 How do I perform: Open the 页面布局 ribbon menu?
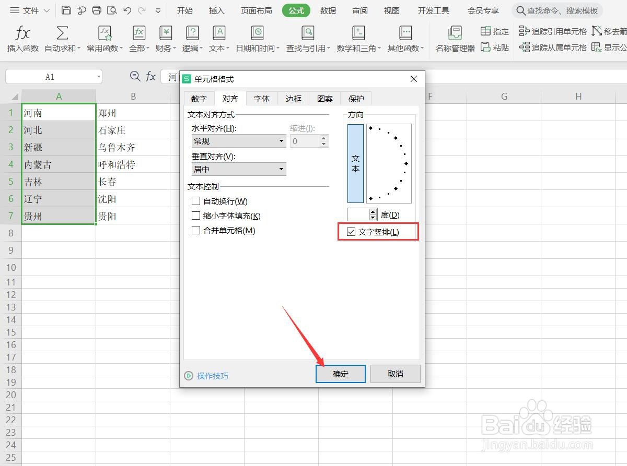coord(256,10)
